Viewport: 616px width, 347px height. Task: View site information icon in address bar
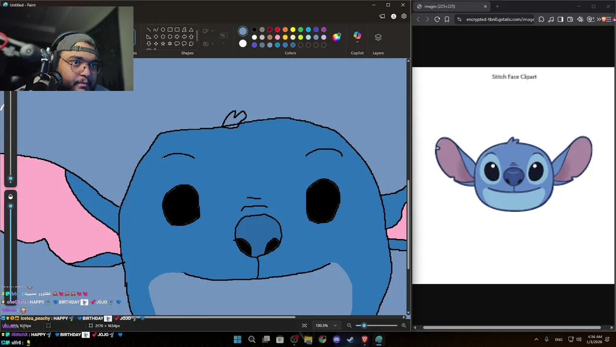click(x=459, y=19)
